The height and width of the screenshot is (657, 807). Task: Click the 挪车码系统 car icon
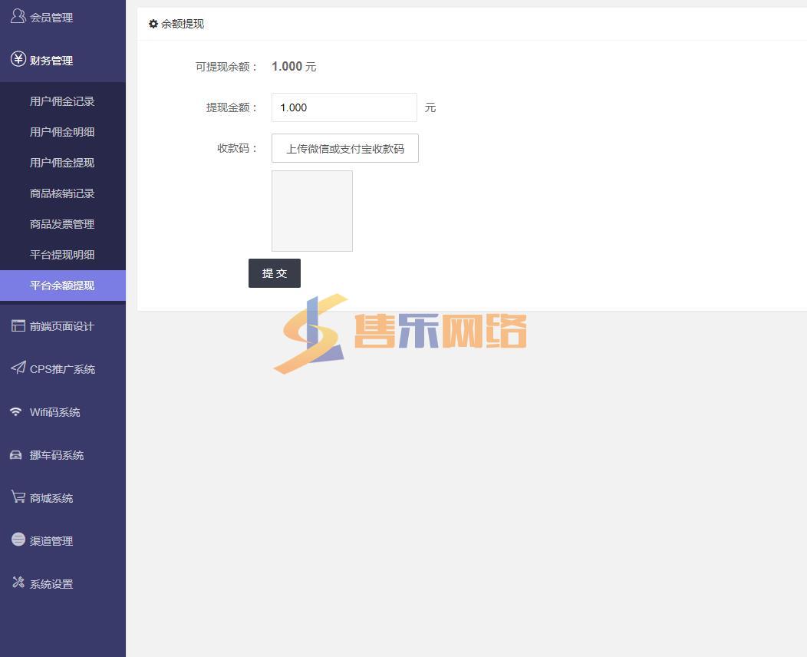click(16, 454)
